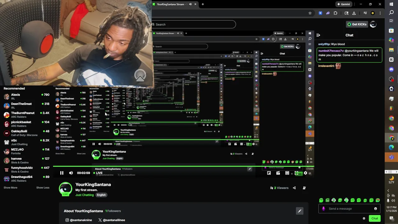Screen dimensions: 398x224
Task: Send message with the green Chat button
Action: [375, 218]
